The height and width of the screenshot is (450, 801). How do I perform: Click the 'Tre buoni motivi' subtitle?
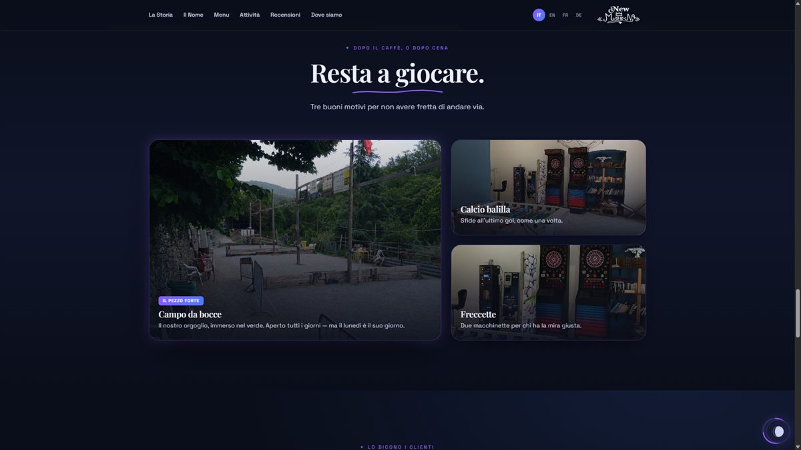point(397,107)
